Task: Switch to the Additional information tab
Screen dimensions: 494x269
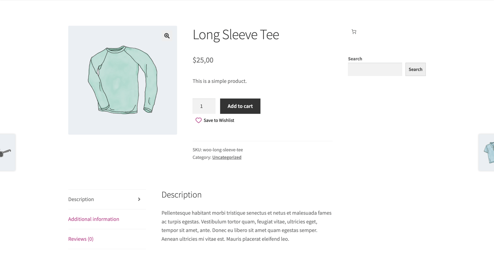Action: [x=93, y=219]
